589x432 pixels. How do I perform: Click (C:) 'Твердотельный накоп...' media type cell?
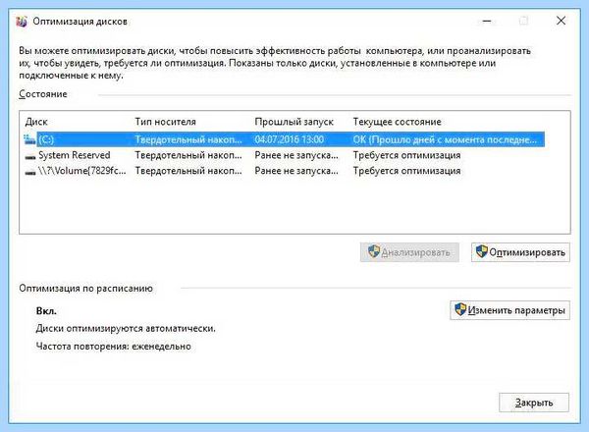tap(188, 139)
